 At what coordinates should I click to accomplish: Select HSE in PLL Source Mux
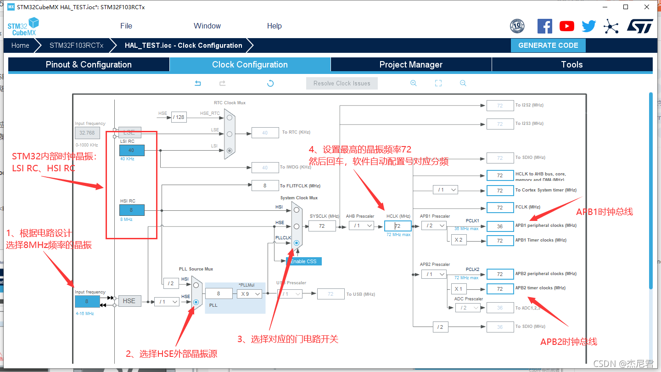click(x=196, y=302)
